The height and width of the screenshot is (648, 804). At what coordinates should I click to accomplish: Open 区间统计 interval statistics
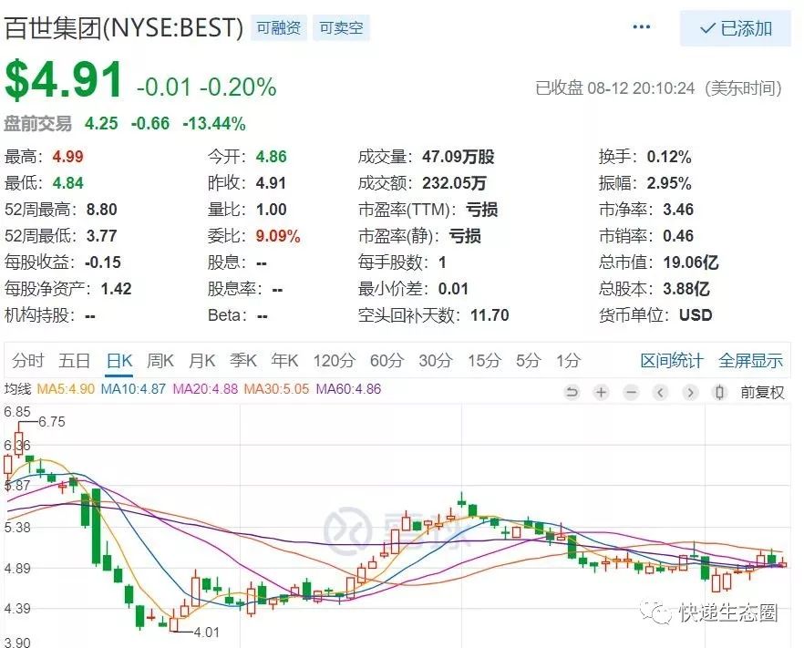click(x=672, y=360)
